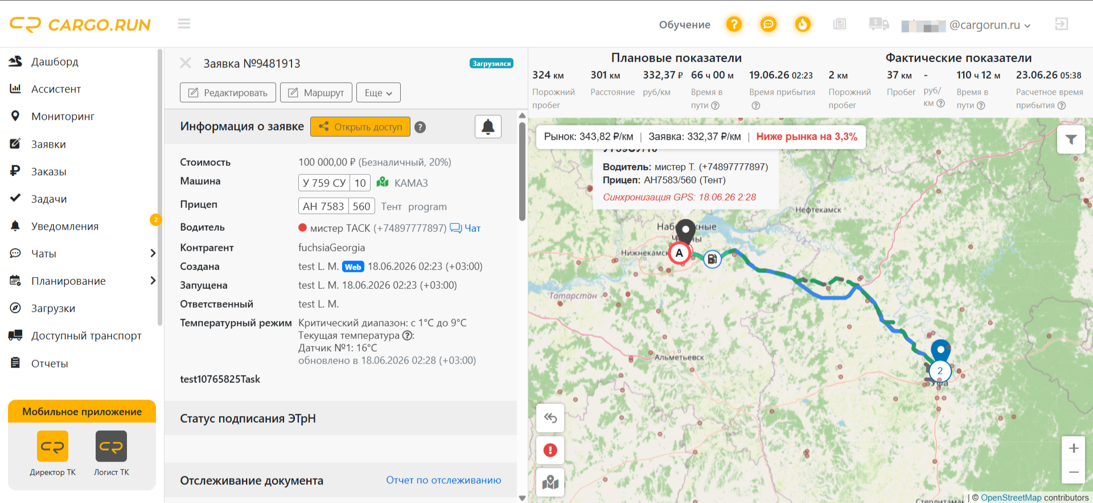The width and height of the screenshot is (1093, 503).
Task: Click the Маршрут button
Action: click(316, 92)
